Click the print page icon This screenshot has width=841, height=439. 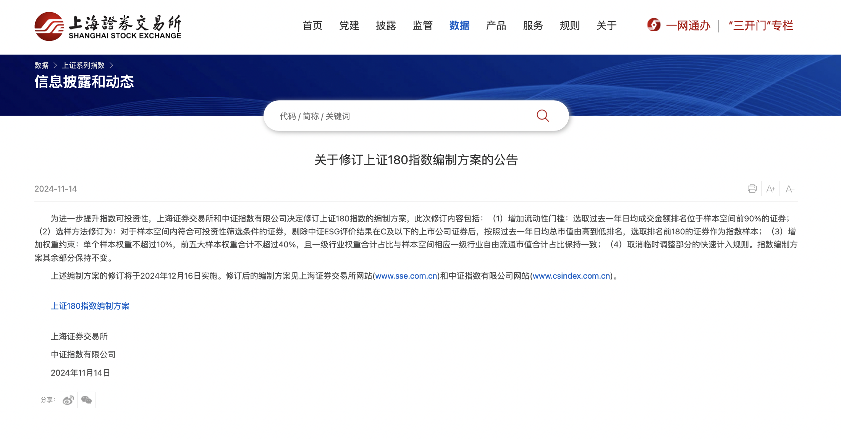[752, 189]
